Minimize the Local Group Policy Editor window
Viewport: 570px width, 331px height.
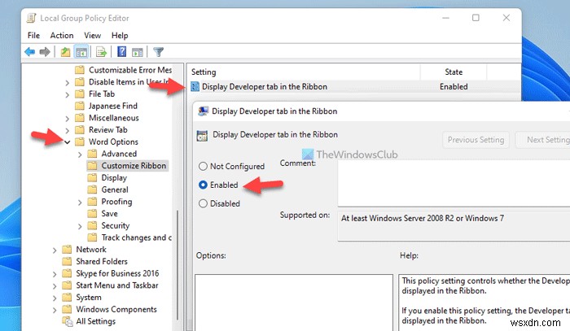pyautogui.click(x=445, y=18)
